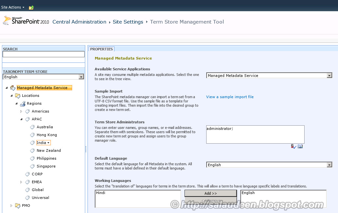The width and height of the screenshot is (338, 213).
Task: Click the Universal term tag icon
Action: click(x=28, y=198)
